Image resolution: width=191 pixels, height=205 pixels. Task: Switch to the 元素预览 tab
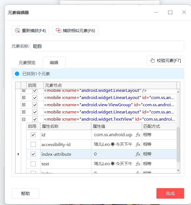point(27,63)
